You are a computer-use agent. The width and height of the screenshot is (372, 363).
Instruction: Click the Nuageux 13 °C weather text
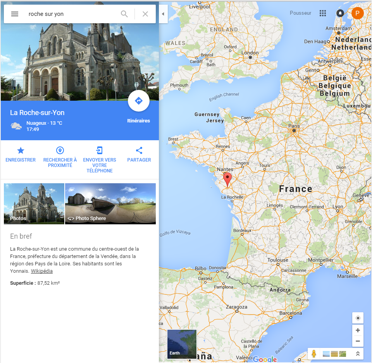(x=44, y=123)
